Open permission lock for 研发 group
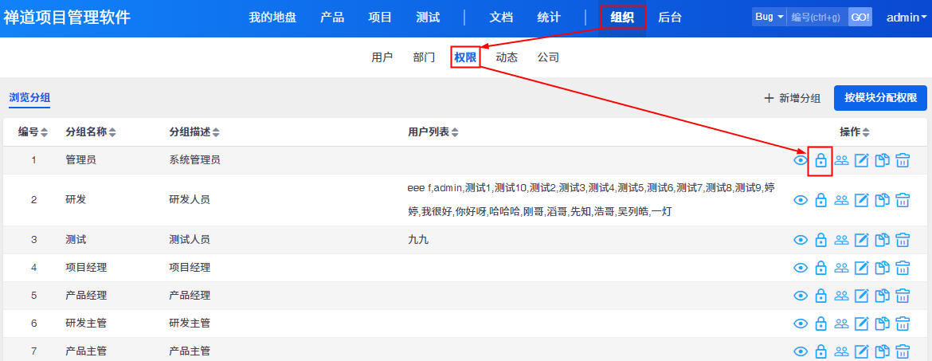932x361 pixels. tap(820, 200)
